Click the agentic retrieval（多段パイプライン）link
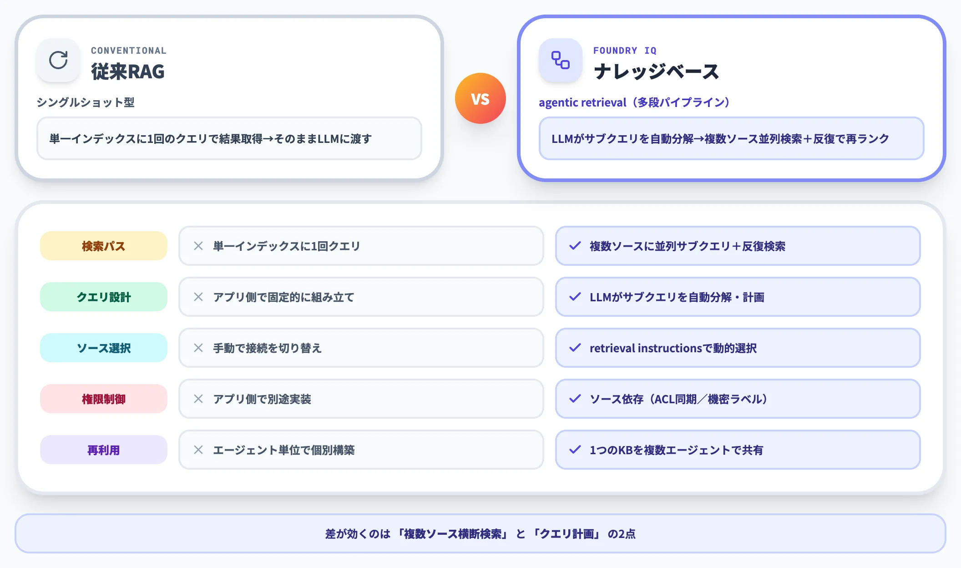961x568 pixels. (x=634, y=102)
